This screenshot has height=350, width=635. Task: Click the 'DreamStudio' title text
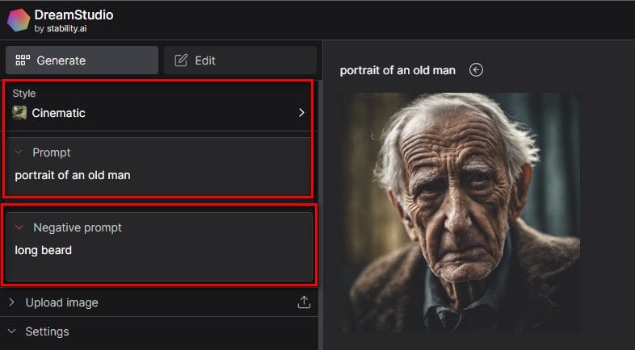[74, 15]
